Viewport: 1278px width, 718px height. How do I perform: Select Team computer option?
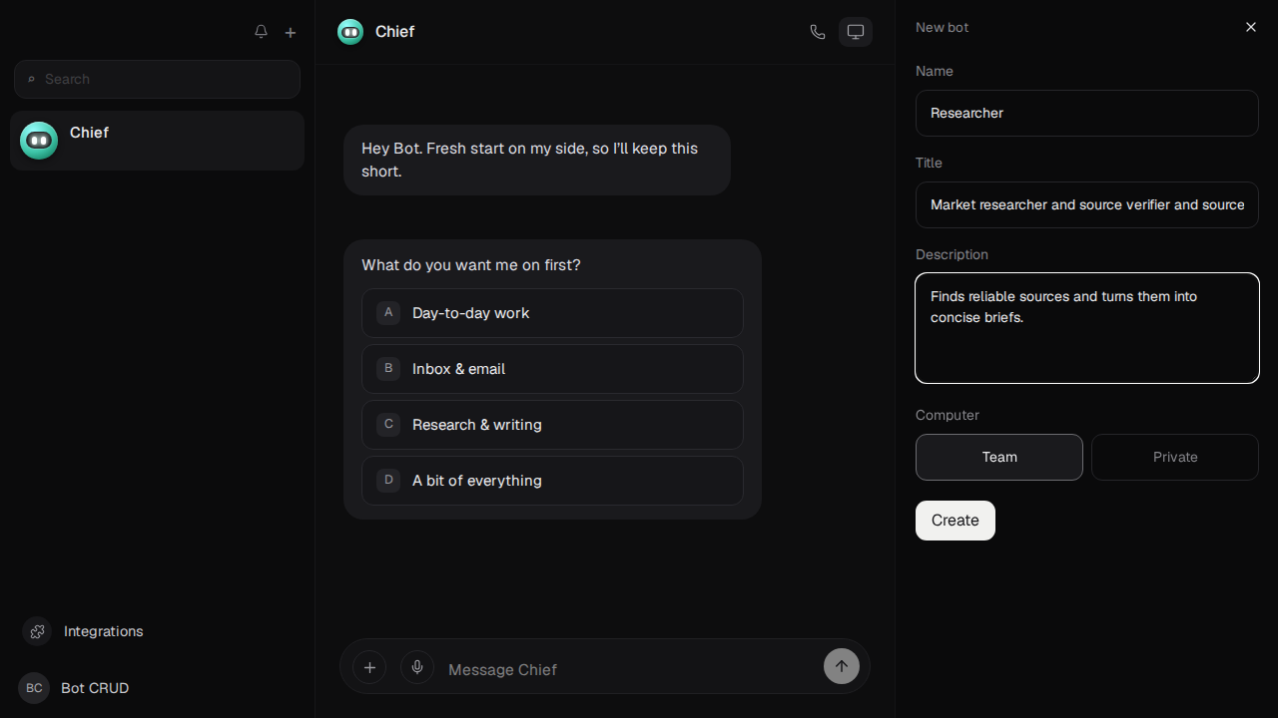[999, 457]
